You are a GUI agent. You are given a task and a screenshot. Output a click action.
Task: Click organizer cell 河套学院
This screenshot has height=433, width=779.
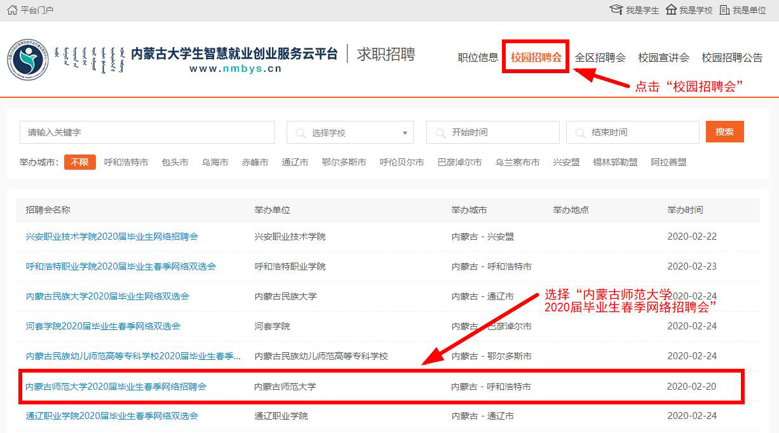coord(272,326)
